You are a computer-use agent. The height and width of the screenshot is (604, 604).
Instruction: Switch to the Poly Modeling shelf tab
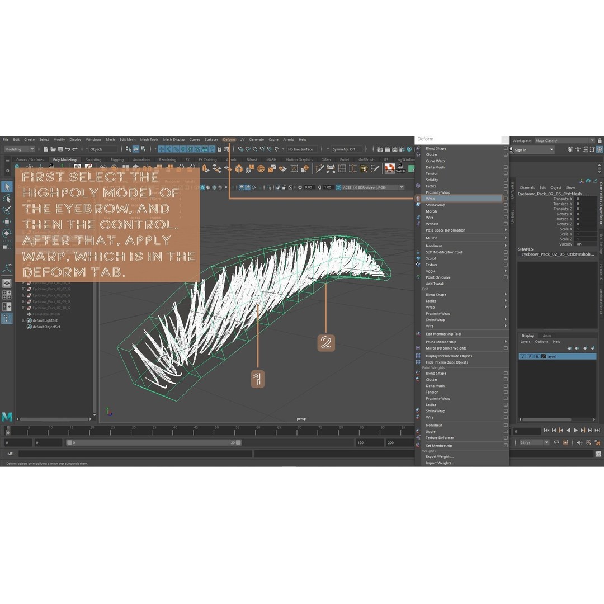pyautogui.click(x=65, y=159)
